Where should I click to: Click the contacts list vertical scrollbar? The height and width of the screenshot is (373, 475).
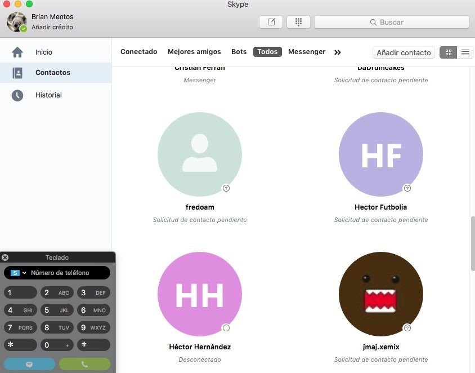473,243
